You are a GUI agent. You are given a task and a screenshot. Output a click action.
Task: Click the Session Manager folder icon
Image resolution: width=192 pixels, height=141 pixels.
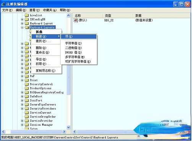(27, 125)
